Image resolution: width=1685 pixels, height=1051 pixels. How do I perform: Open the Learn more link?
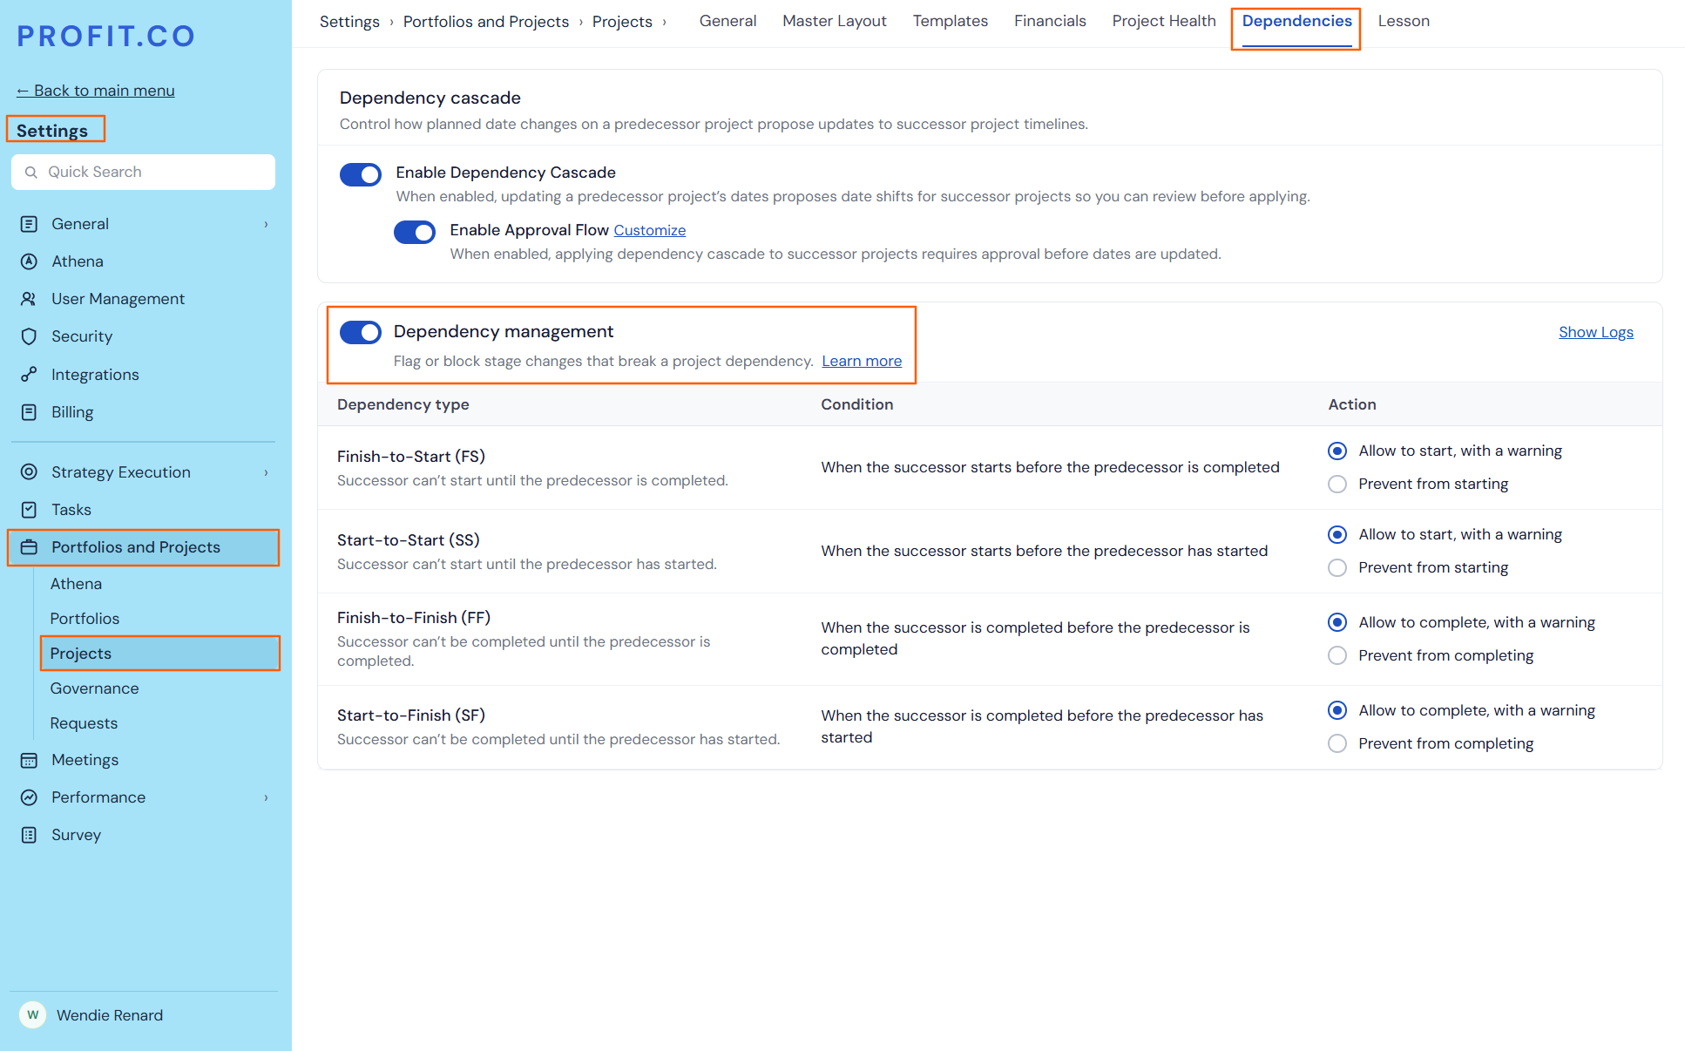862,361
